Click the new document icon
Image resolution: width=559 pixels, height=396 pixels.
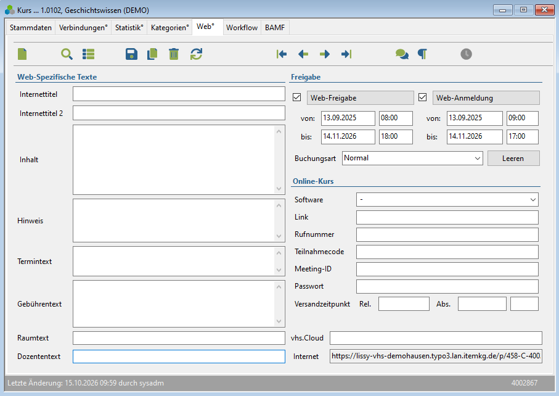coord(22,54)
